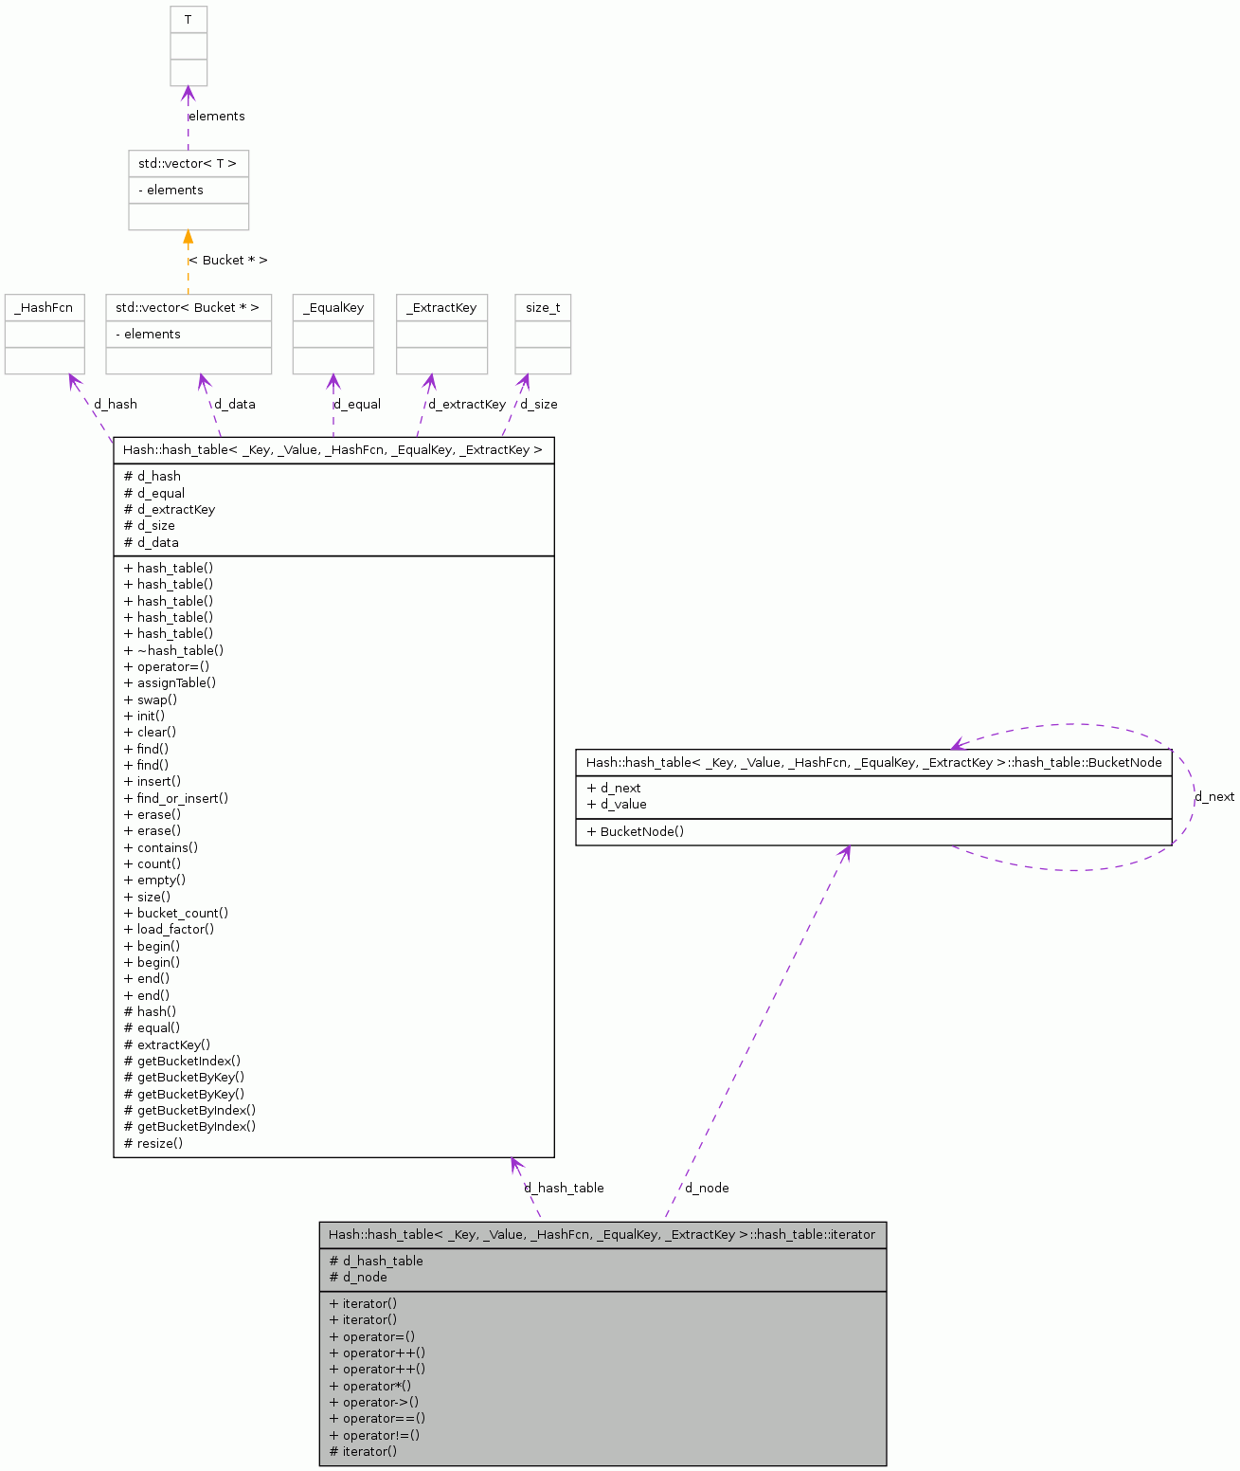Click the d_next edge label
1240x1471 pixels.
pos(1215,797)
